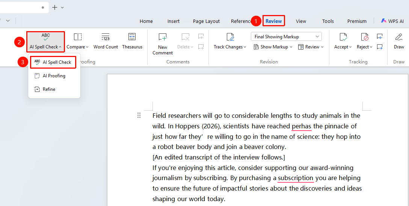Click the underlined word "subscription"
Viewport: 409px width, 206px height.
pos(296,178)
